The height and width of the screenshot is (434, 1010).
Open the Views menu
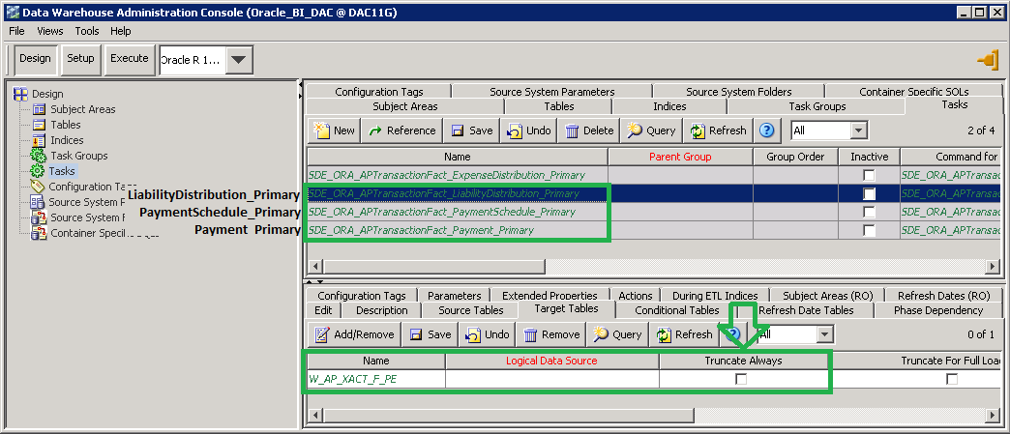click(50, 31)
